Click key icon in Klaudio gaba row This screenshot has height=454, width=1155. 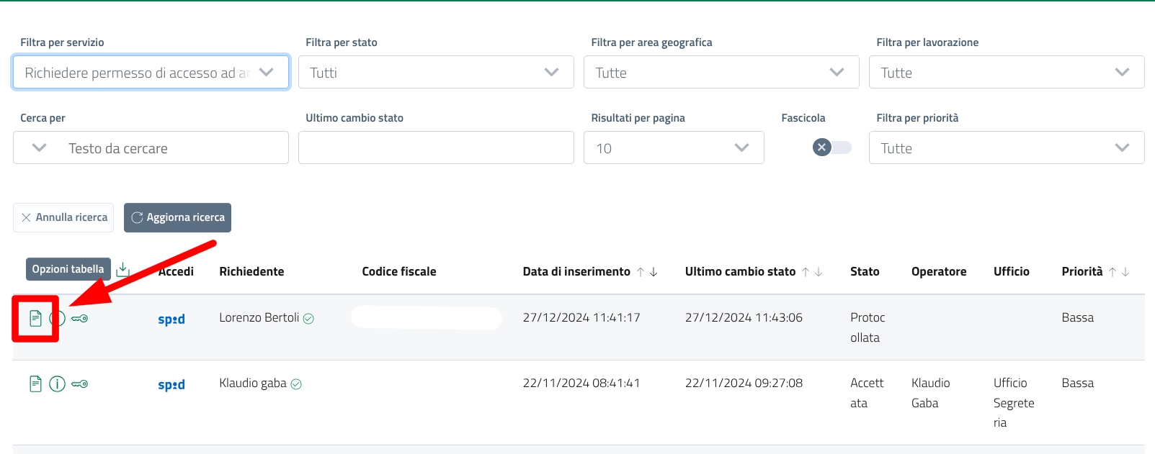80,384
